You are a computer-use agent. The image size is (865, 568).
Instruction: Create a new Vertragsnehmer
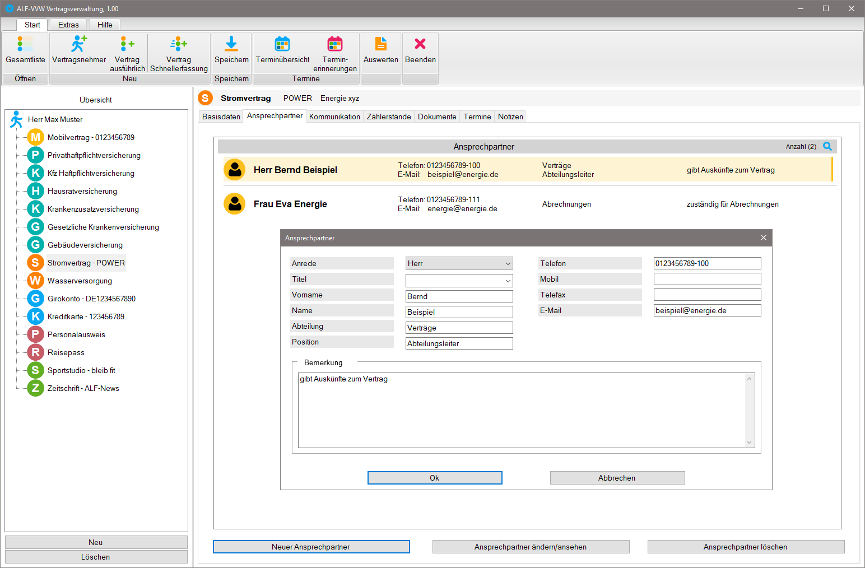coord(79,52)
